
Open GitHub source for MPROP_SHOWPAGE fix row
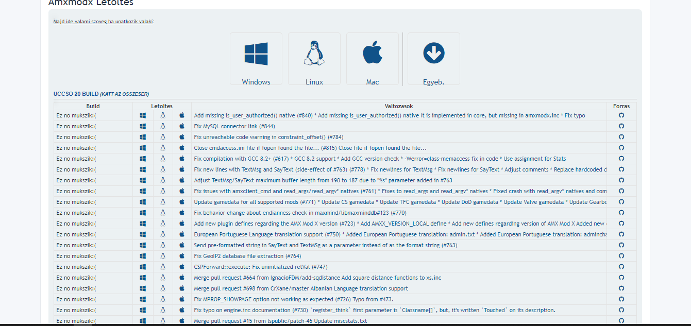(621, 299)
